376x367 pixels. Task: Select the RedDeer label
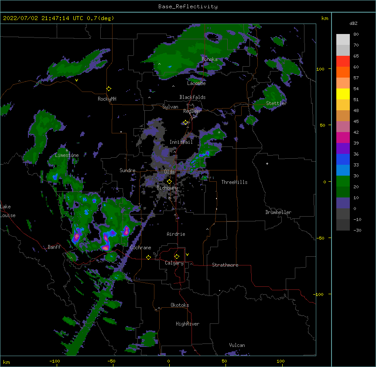192,111
